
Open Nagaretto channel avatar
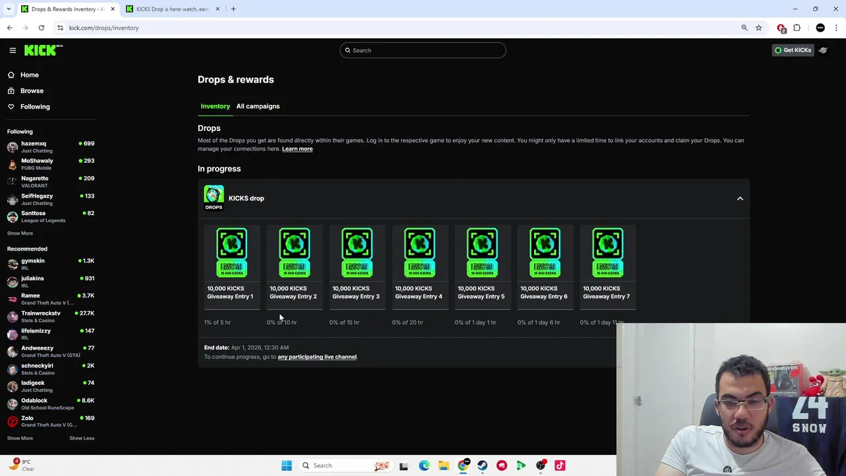[x=13, y=182]
